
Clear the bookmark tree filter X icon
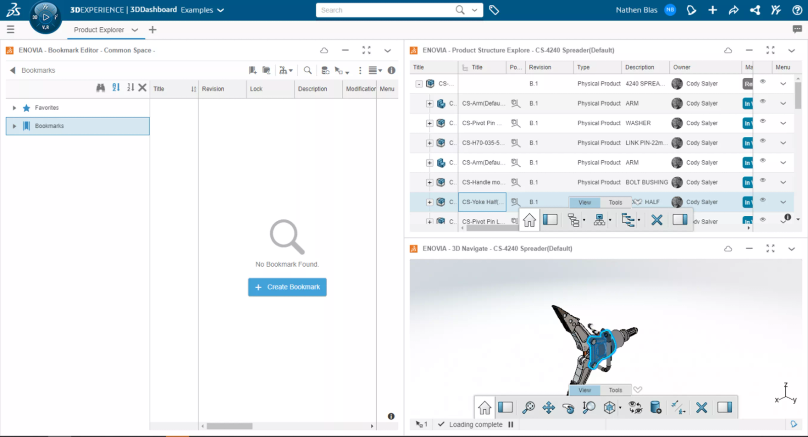pos(142,87)
